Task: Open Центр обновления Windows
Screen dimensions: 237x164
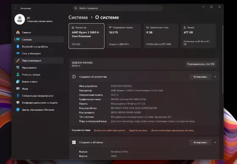Action: (x=39, y=109)
